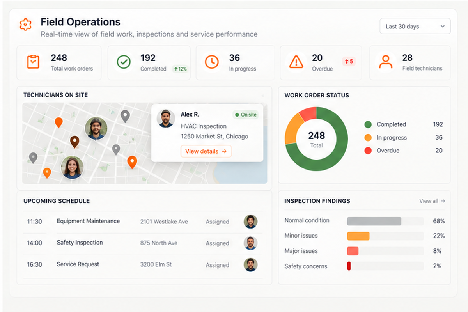468x312 pixels.
Task: Click the red Overdue donut segment
Action: coord(309,113)
